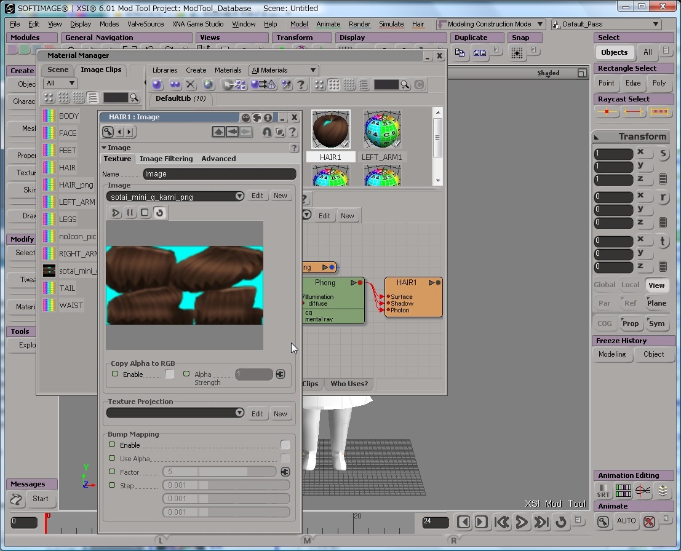
Task: Click the keyframe key icon in HAIR1 editor
Action: point(108,132)
